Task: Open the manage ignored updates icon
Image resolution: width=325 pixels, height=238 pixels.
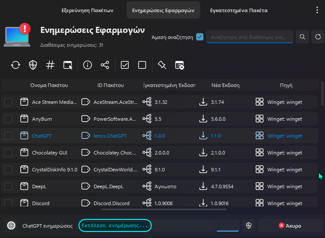Action: [x=179, y=65]
